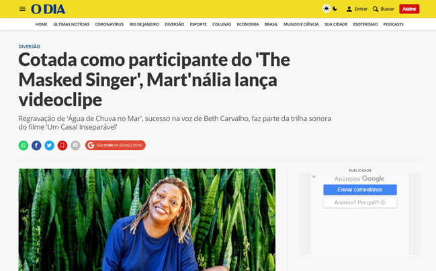Open the Diversão menu item

tap(175, 24)
